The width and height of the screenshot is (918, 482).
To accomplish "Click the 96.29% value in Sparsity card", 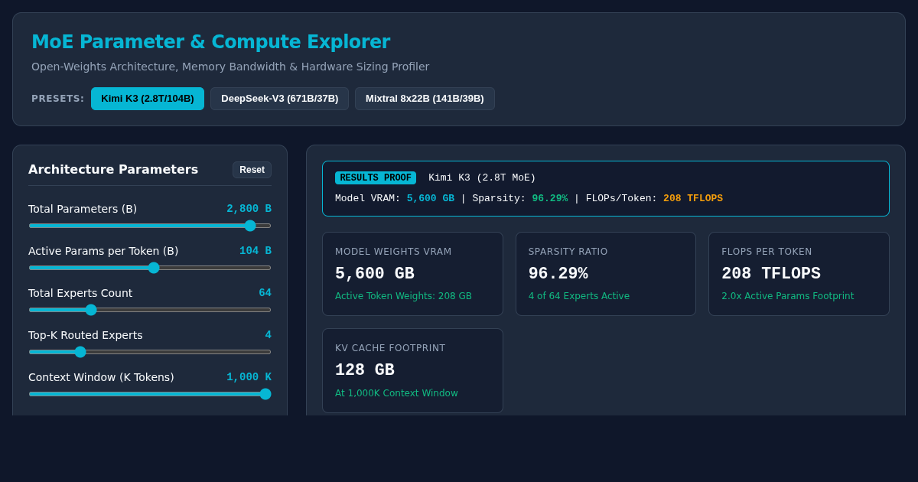I will [558, 274].
